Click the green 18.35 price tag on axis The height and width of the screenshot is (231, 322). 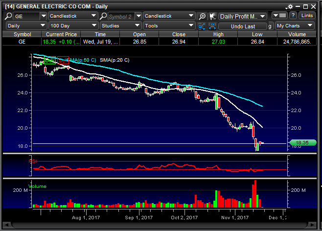pyautogui.click(x=302, y=142)
